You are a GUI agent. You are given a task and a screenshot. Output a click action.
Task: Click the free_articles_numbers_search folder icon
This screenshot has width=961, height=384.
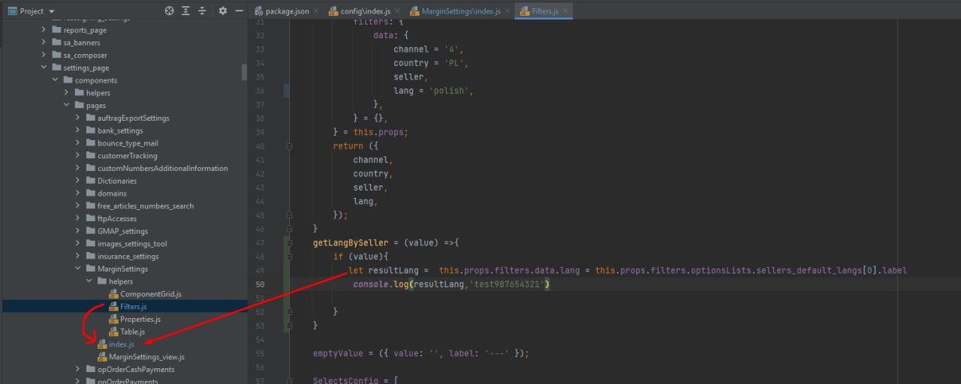90,206
